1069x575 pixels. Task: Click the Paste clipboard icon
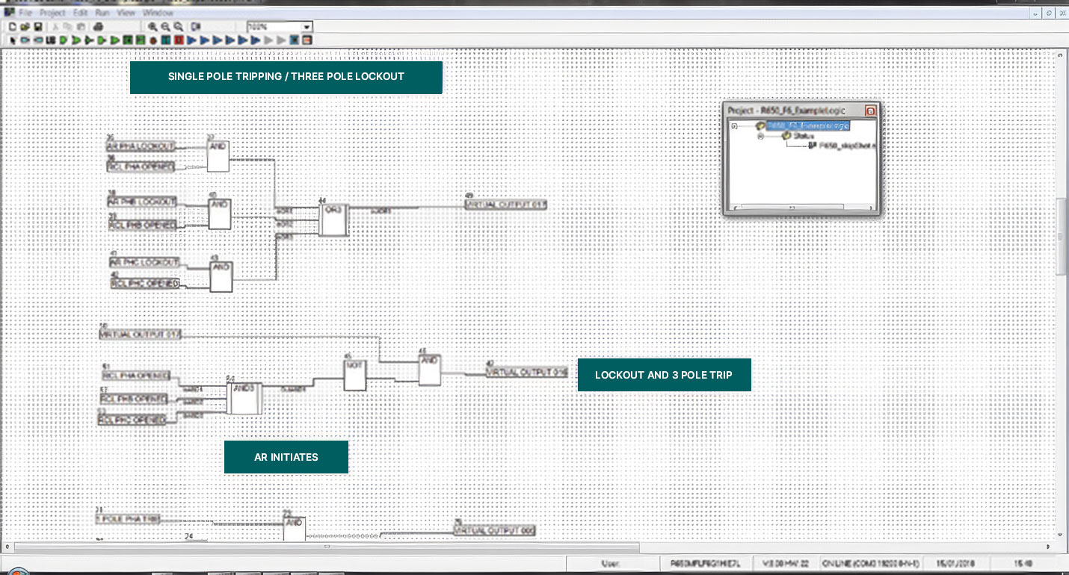tap(81, 27)
